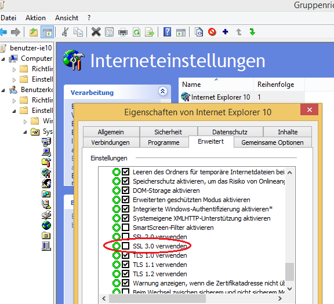334x304 pixels.
Task: Check SmartScreen-Filter aktivieren option
Action: (125, 228)
